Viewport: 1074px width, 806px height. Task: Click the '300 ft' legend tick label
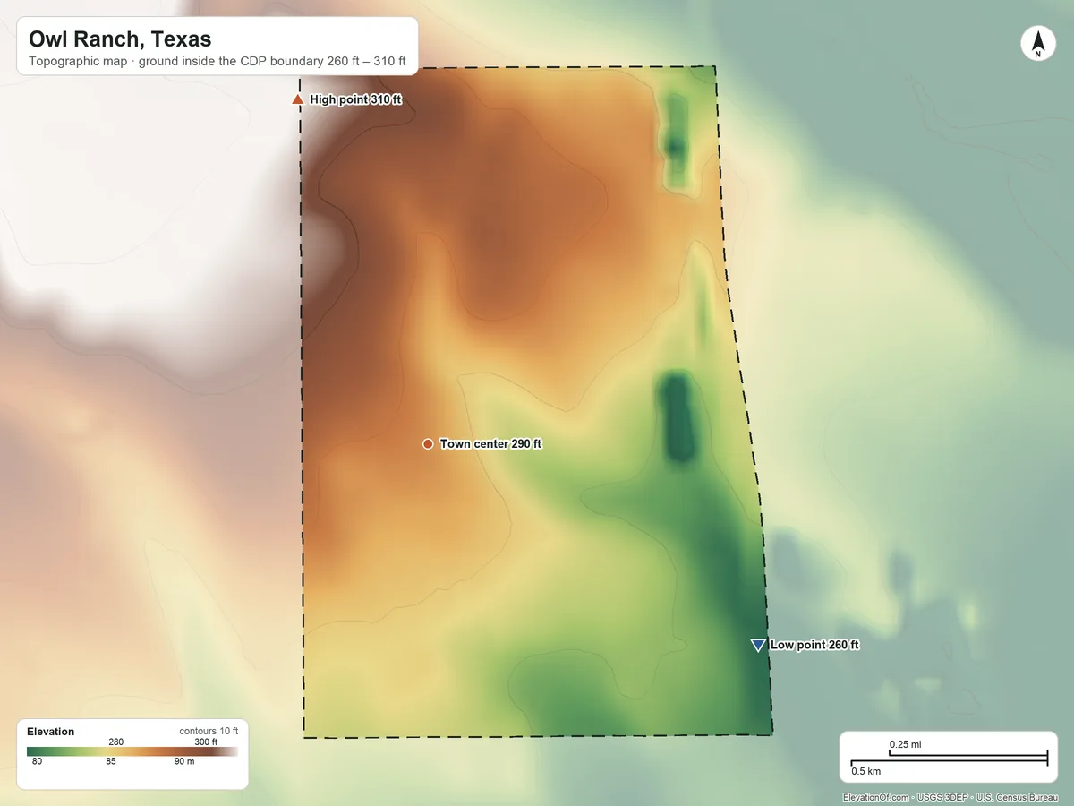point(206,742)
